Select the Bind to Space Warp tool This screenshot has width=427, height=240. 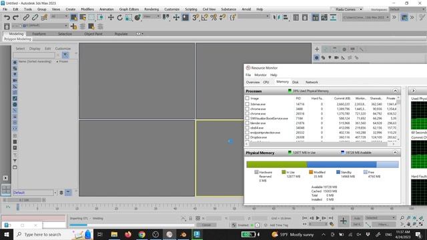[x=44, y=18]
